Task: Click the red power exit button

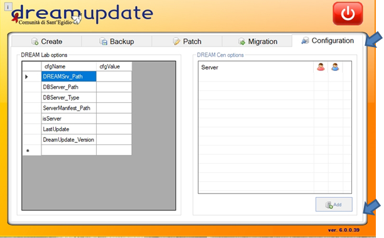Action: [x=348, y=13]
